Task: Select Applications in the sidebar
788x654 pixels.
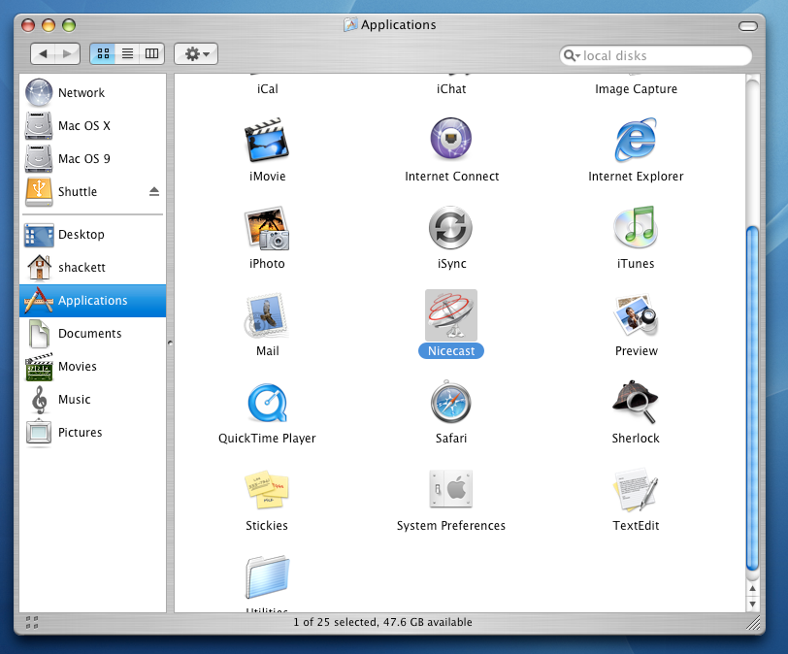Action: pyautogui.click(x=92, y=301)
